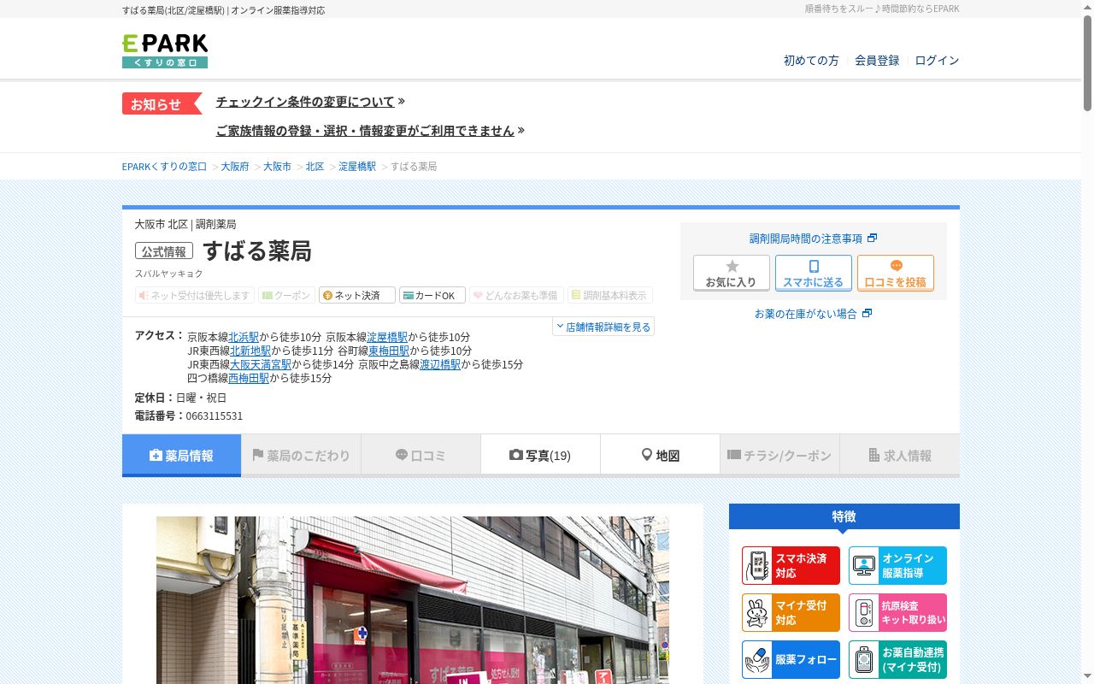
Task: Click 大阪府 breadcrumb
Action: [235, 167]
